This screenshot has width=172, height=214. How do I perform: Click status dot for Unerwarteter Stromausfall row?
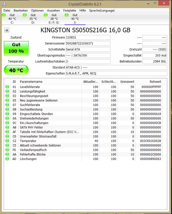click(x=7, y=136)
